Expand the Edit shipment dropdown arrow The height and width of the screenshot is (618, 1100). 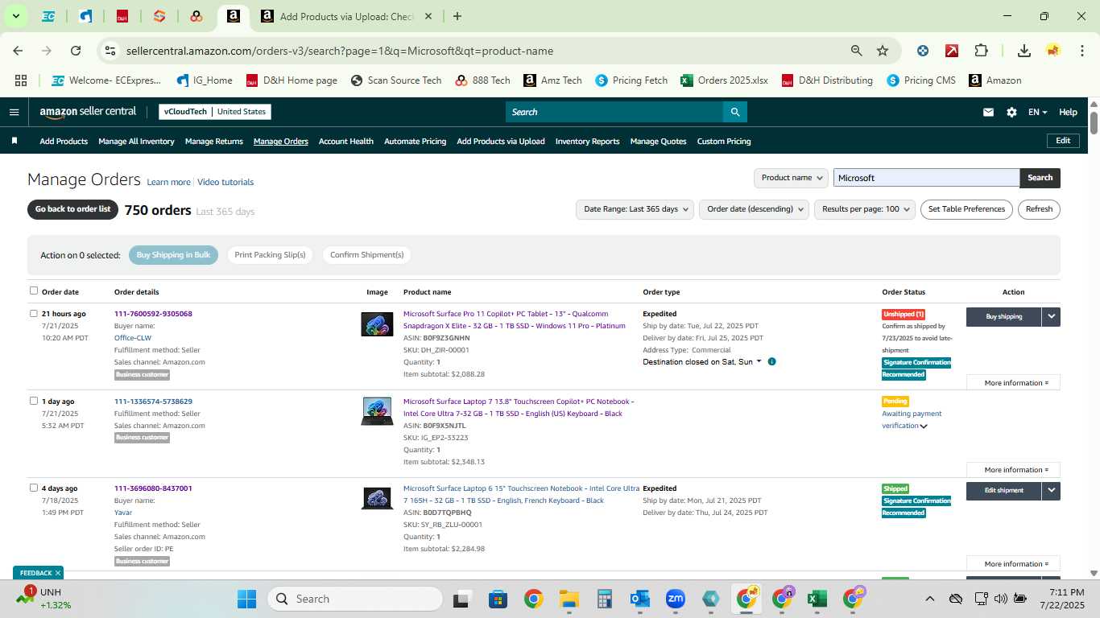(x=1051, y=490)
